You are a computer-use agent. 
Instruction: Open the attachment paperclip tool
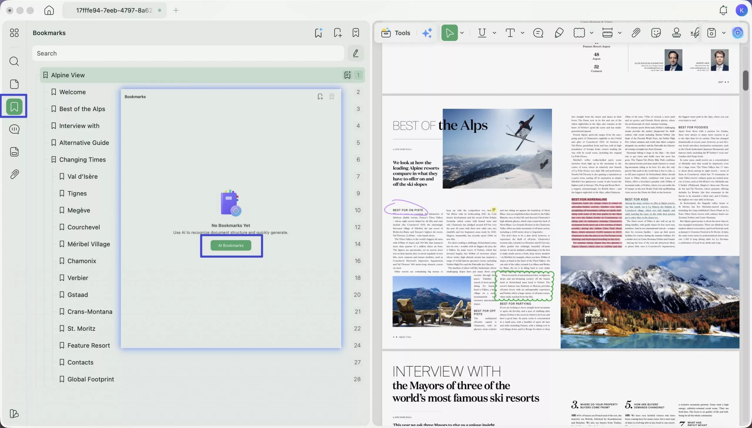pos(635,33)
